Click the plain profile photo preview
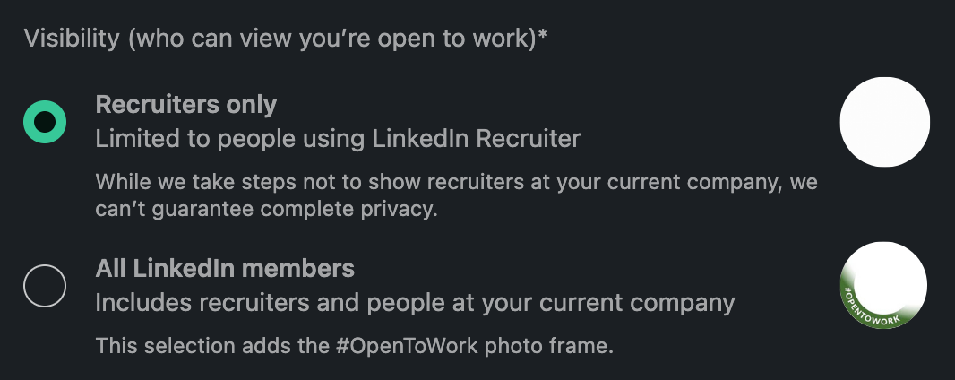Screen dimensions: 955x380 884,122
